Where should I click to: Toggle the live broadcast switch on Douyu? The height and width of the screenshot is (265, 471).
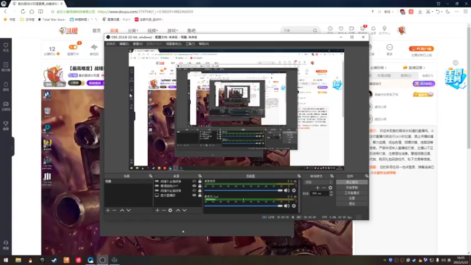73,47
